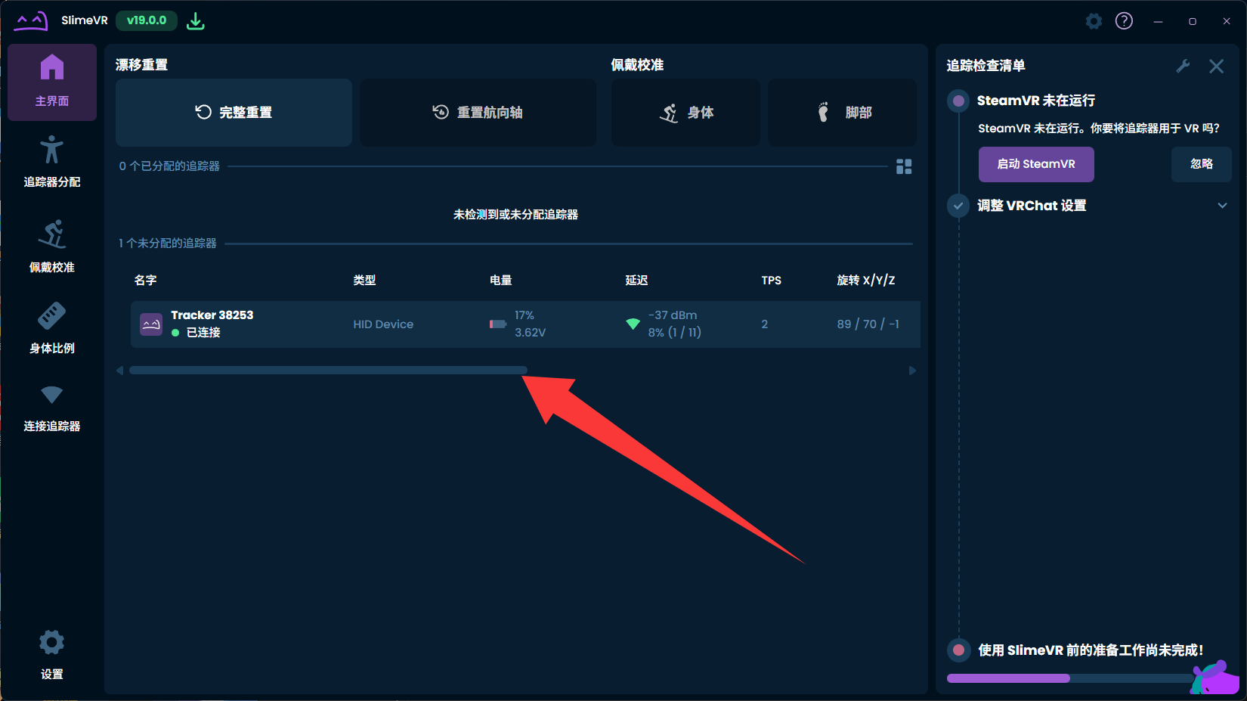Click the battery icon showing 17%
This screenshot has height=701, width=1247.
click(497, 324)
